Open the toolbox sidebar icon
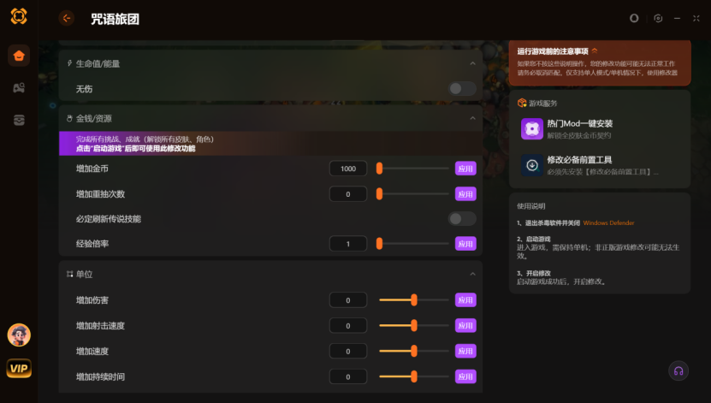 click(19, 120)
